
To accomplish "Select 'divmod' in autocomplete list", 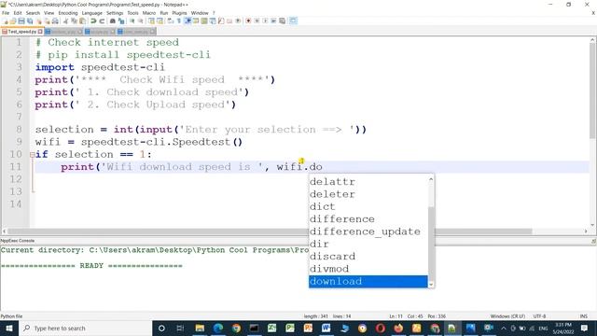I will (x=368, y=269).
